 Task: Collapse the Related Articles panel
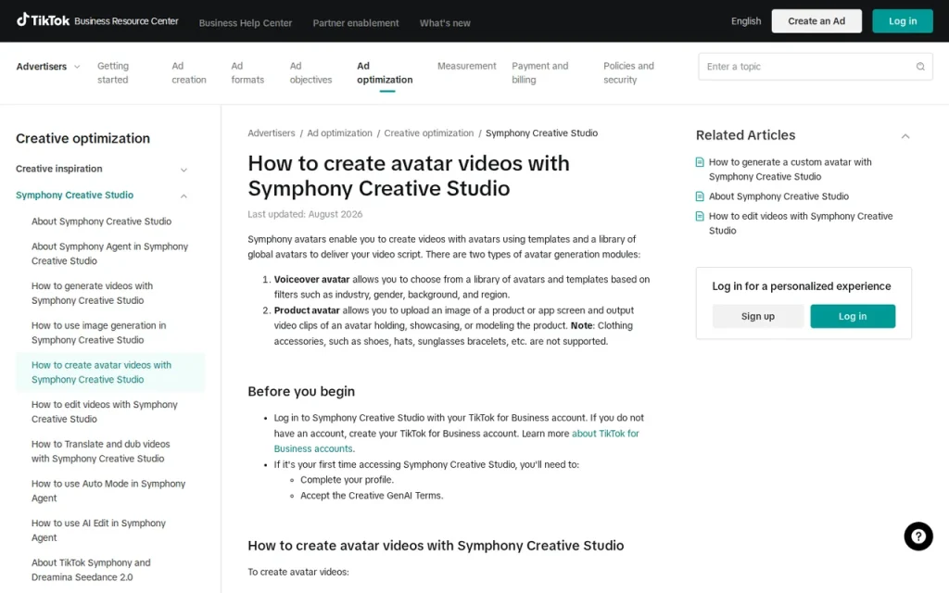905,135
